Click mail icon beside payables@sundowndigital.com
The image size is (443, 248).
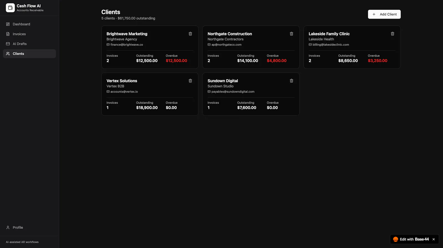tap(209, 92)
